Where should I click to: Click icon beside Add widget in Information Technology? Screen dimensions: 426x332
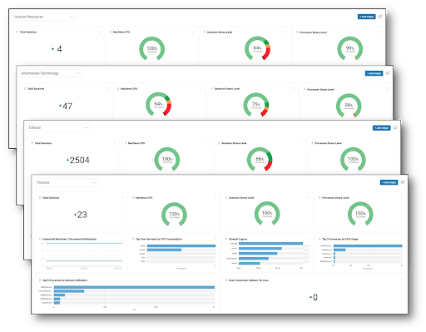pyautogui.click(x=388, y=73)
